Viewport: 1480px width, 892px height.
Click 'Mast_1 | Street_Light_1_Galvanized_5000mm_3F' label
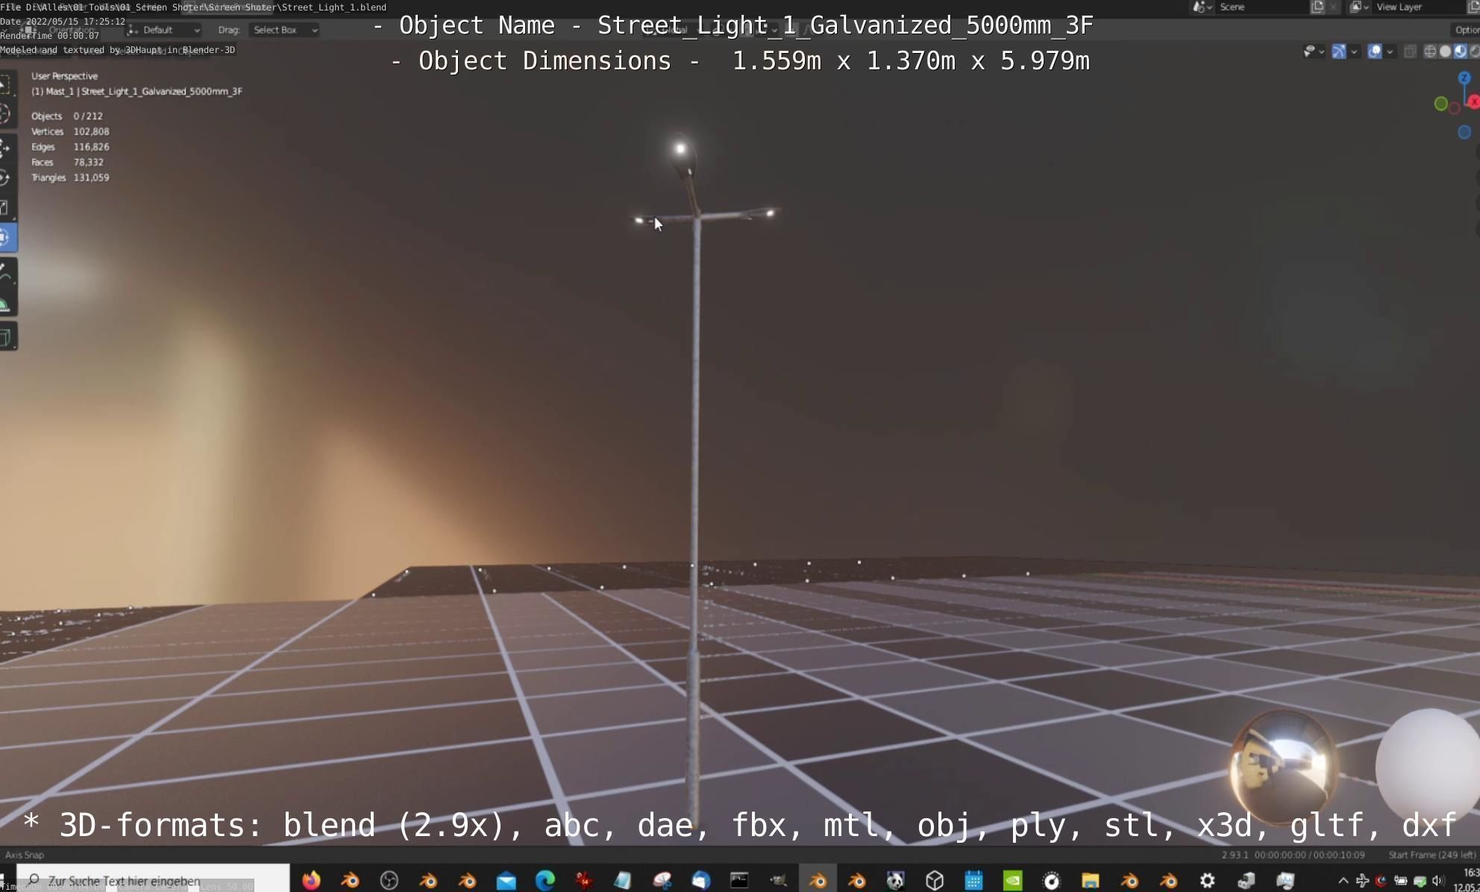[x=144, y=91]
